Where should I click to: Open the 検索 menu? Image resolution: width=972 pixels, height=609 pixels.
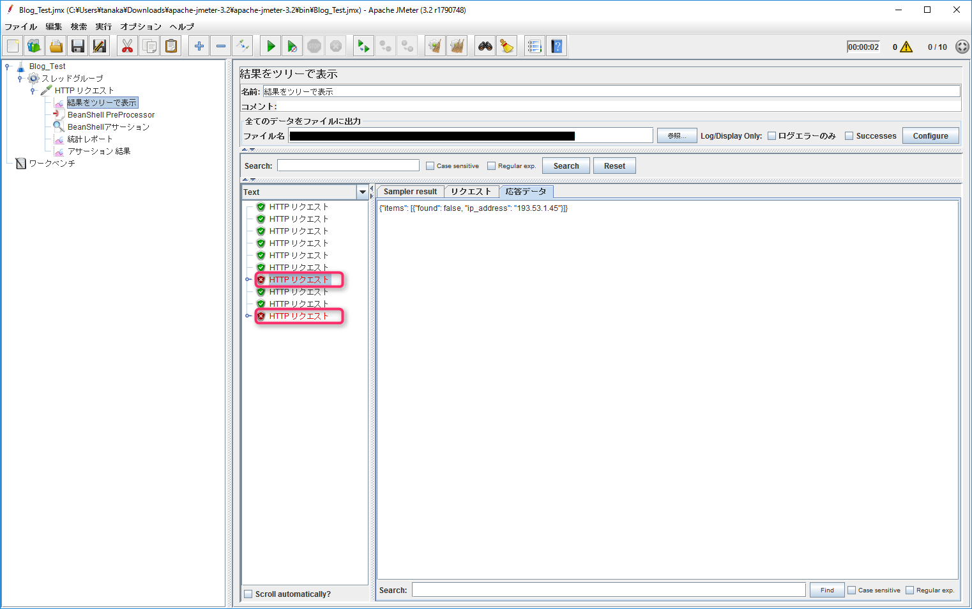(x=79, y=27)
